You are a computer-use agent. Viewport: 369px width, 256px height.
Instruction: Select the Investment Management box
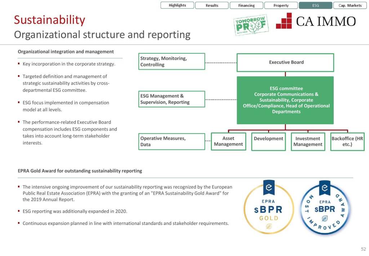tap(308, 142)
